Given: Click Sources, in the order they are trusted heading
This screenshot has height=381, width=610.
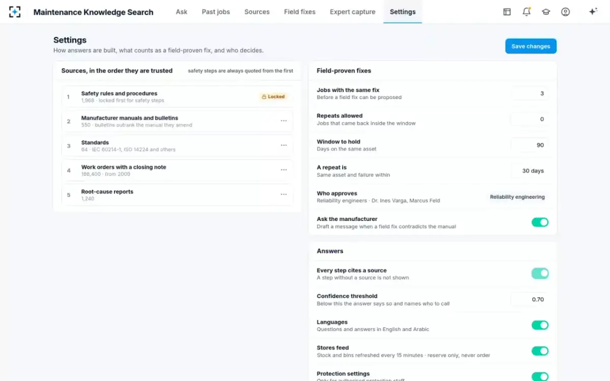Looking at the screenshot, I should pyautogui.click(x=117, y=71).
